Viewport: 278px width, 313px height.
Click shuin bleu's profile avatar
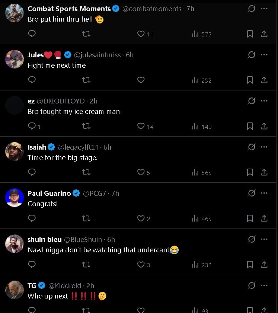(15, 244)
